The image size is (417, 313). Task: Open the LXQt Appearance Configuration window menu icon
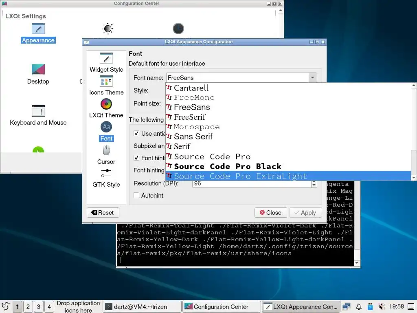point(86,42)
